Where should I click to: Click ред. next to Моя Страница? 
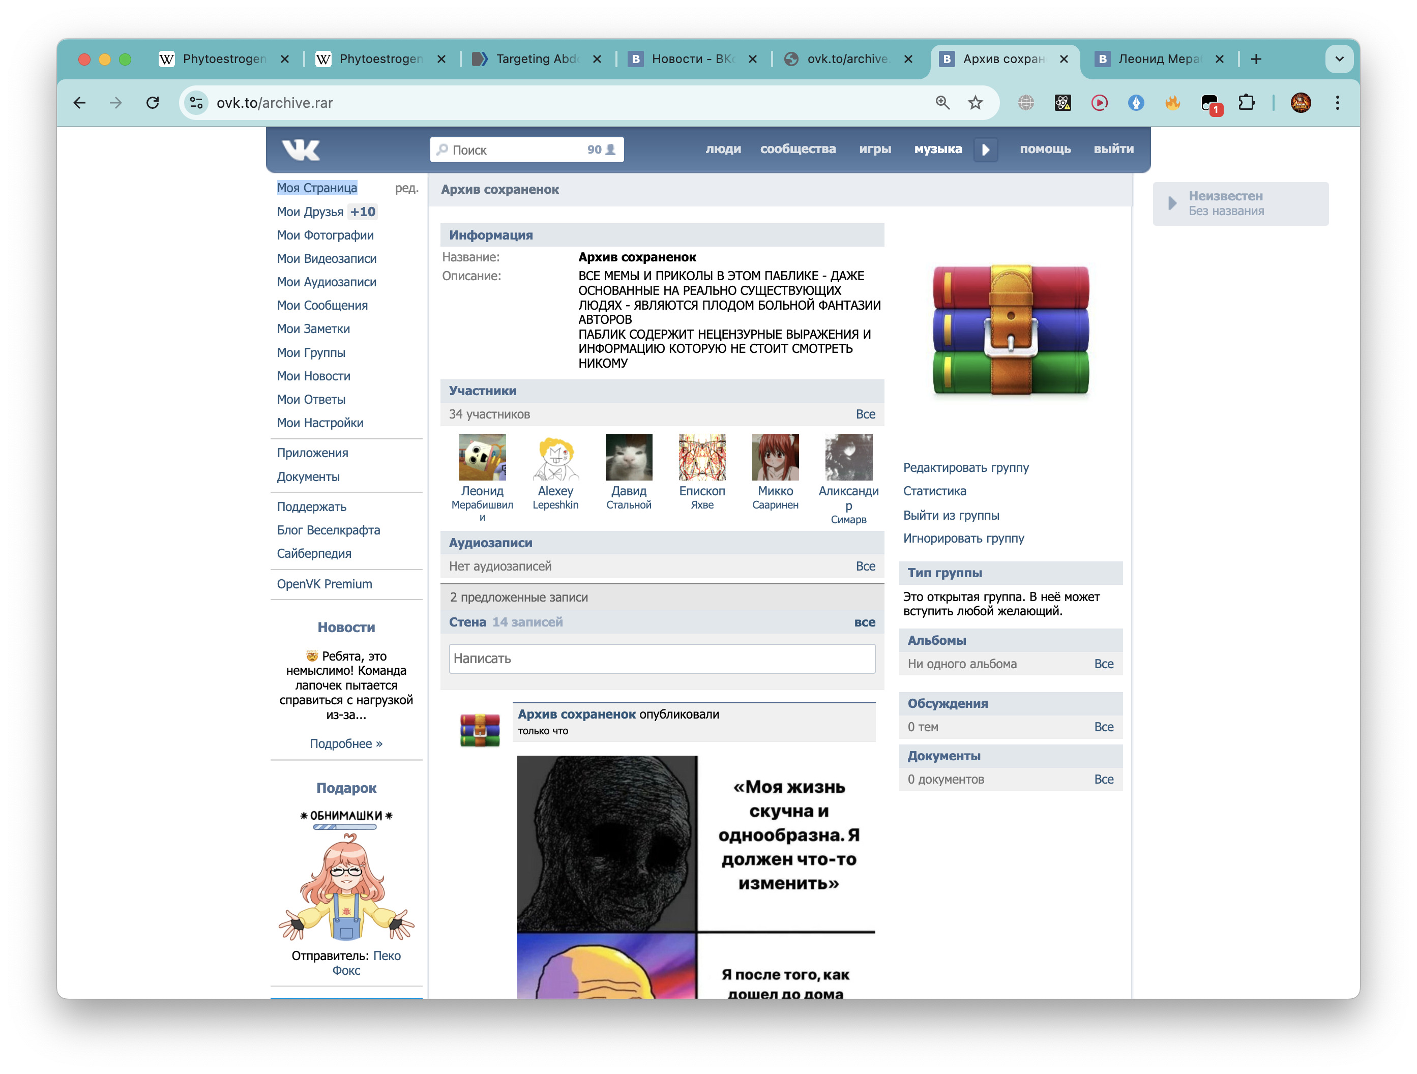[x=406, y=188]
